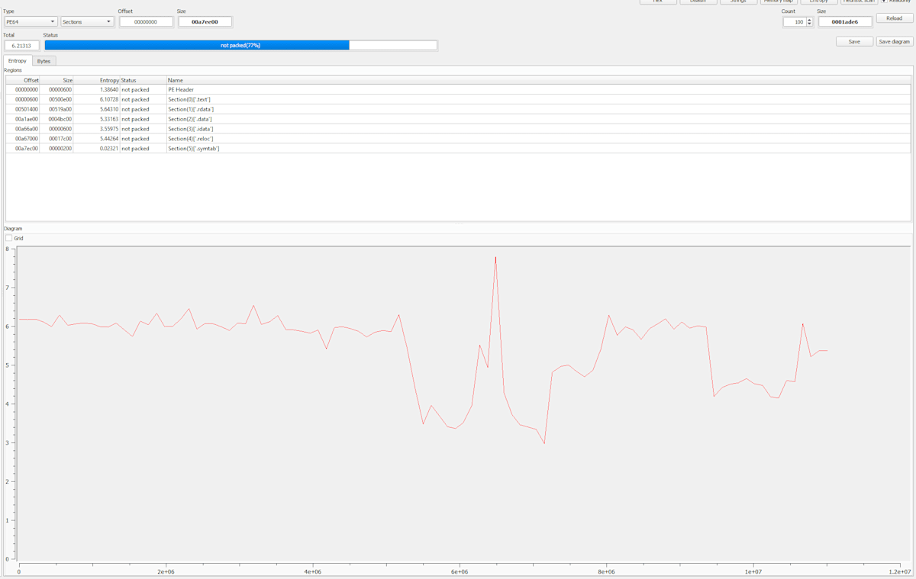Sort regions by the Entropy column header
916x579 pixels.
[98, 80]
